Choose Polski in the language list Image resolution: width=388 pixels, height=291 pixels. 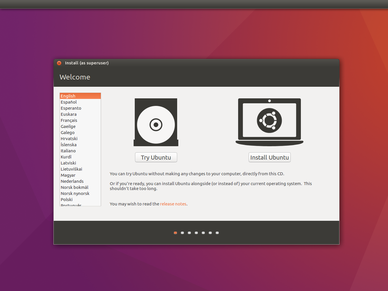[x=80, y=200]
